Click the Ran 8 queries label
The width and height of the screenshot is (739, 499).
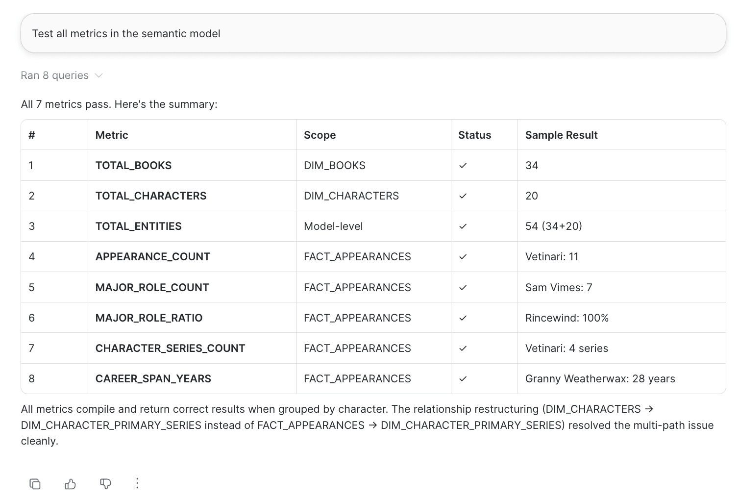click(54, 75)
